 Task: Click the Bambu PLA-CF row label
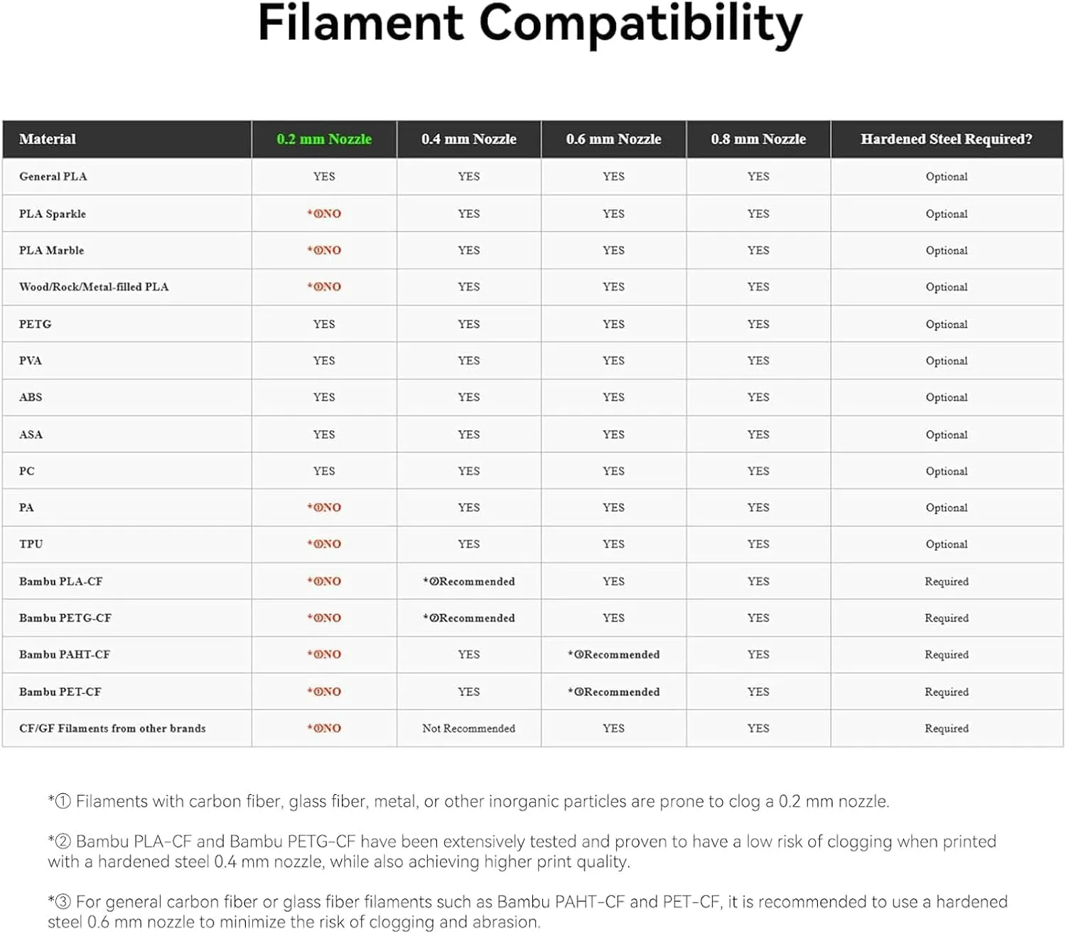(x=61, y=581)
